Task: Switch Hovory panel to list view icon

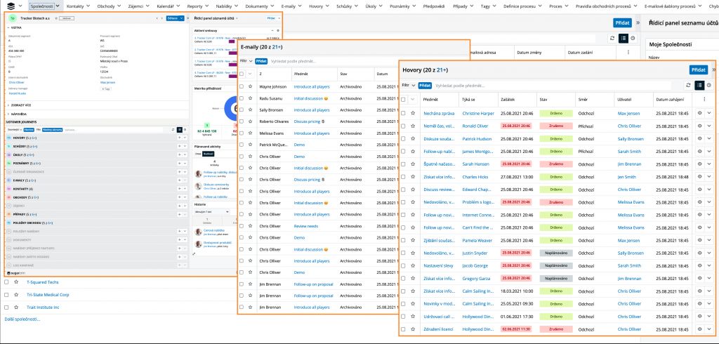Action: [x=699, y=85]
